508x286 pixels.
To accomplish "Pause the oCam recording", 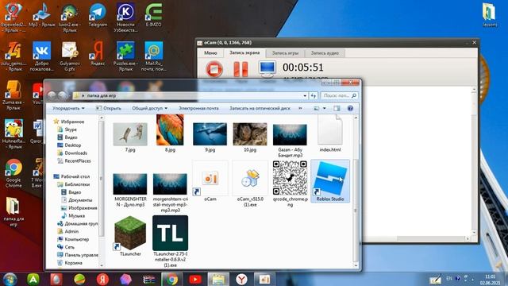I will (x=241, y=69).
